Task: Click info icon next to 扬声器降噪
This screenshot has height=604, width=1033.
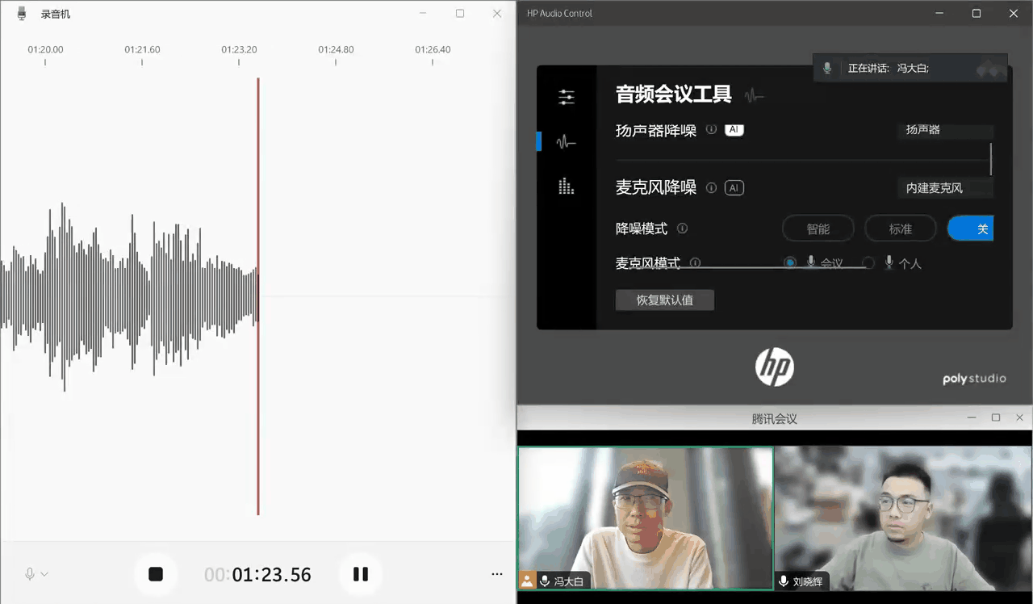Action: click(x=711, y=129)
